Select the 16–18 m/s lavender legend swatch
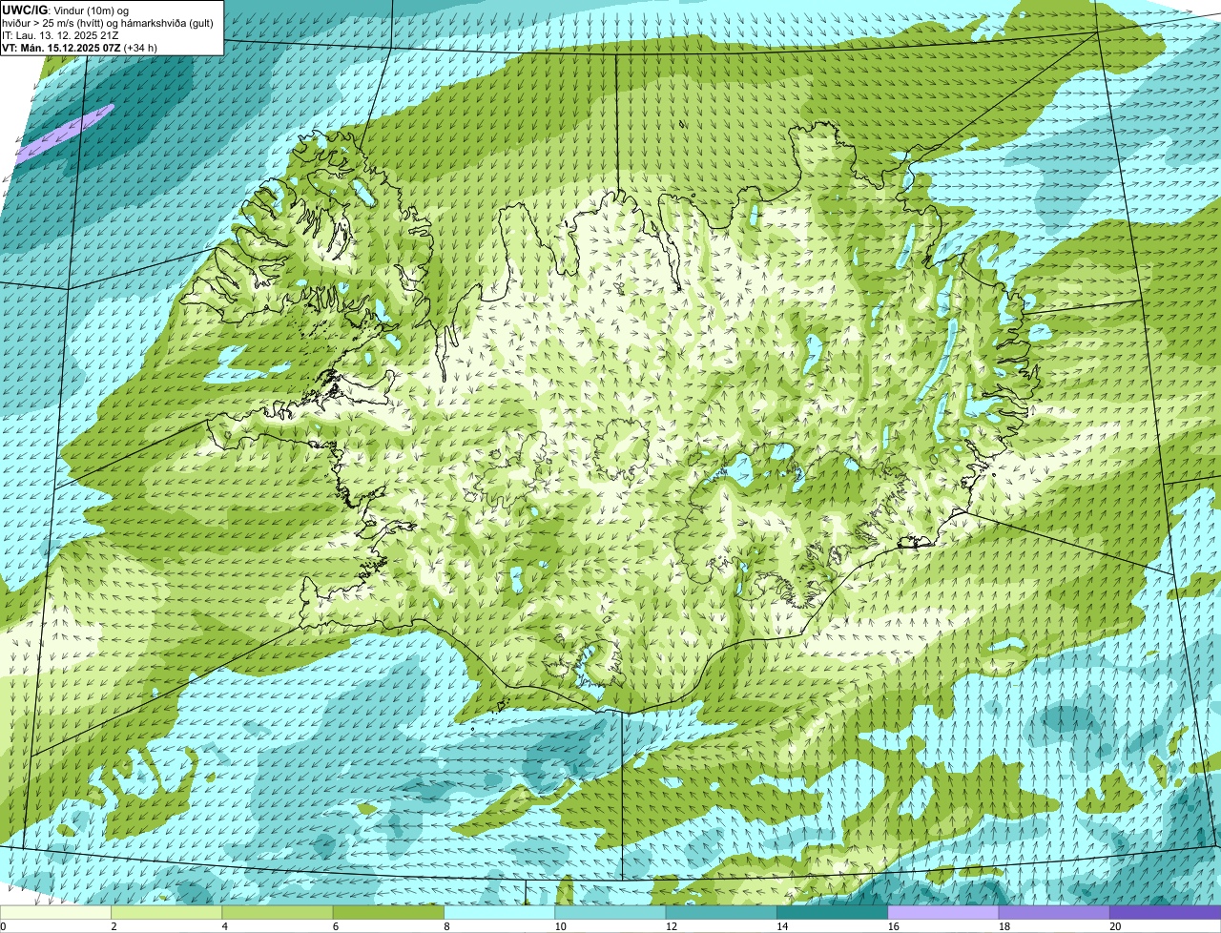 (x=943, y=913)
